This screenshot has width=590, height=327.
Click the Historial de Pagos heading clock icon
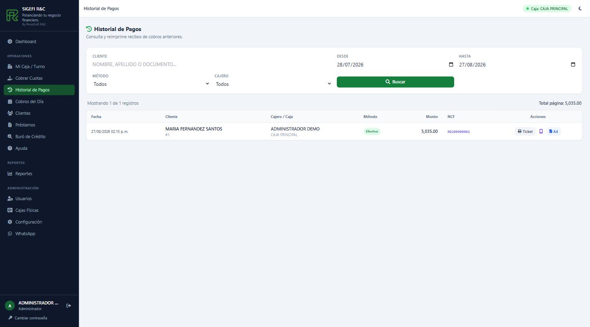(89, 29)
